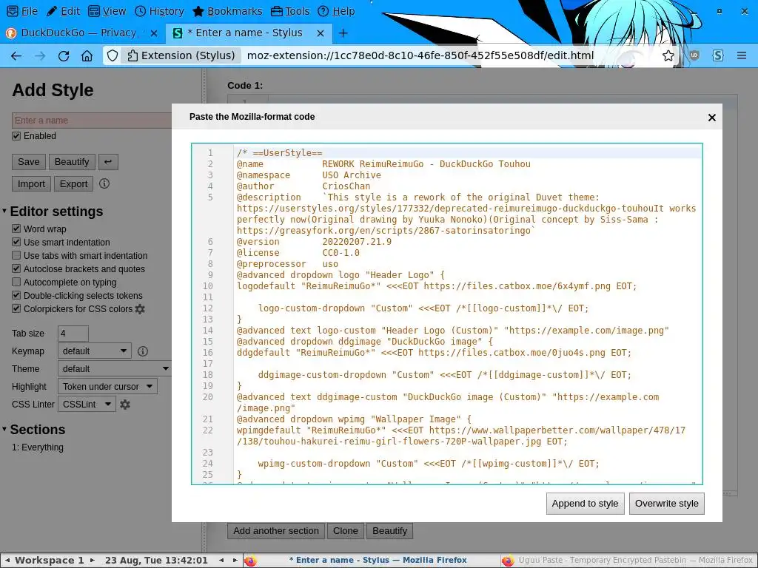The image size is (758, 568).
Task: Click the Tab size input field
Action: click(x=73, y=334)
